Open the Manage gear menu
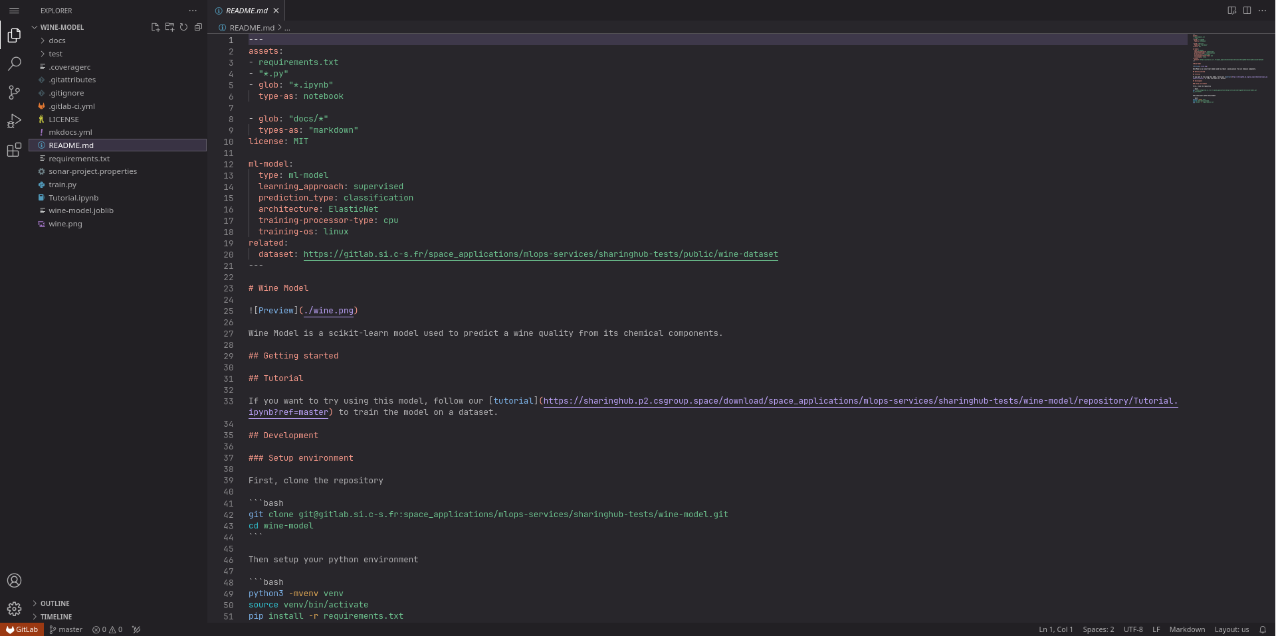The width and height of the screenshot is (1276, 636). pyautogui.click(x=14, y=609)
